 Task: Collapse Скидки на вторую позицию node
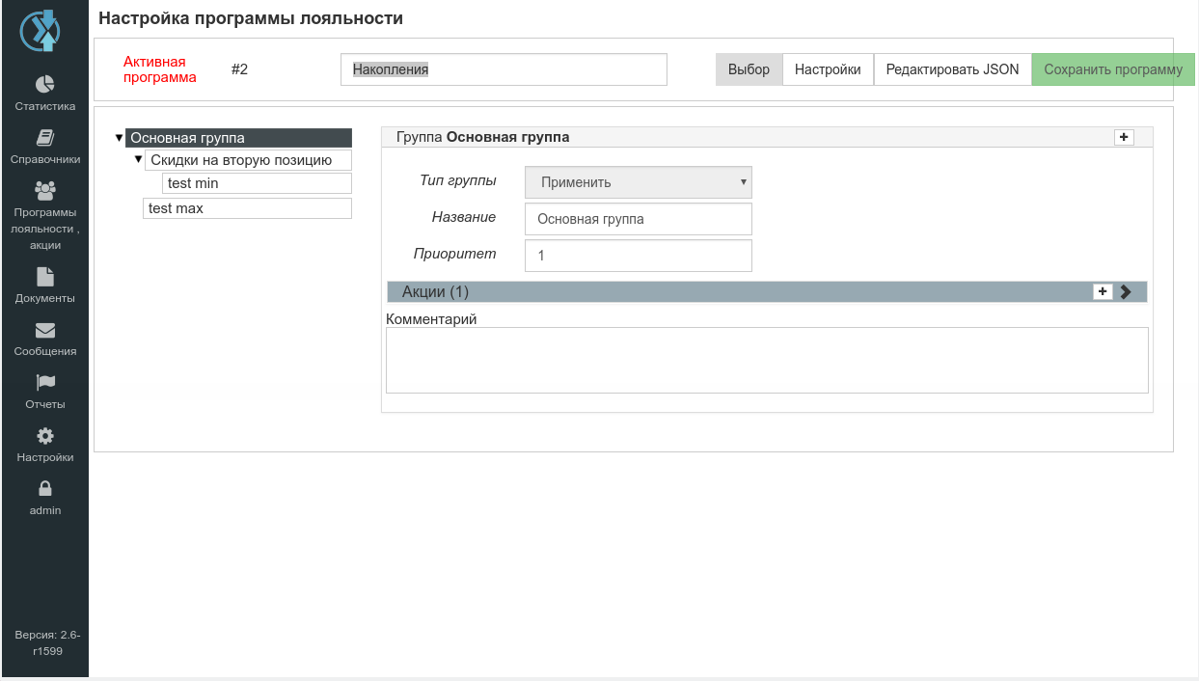coord(138,159)
